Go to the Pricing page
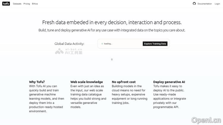Screen dimensions: 223x125 pyautogui.click(x=27, y=4)
